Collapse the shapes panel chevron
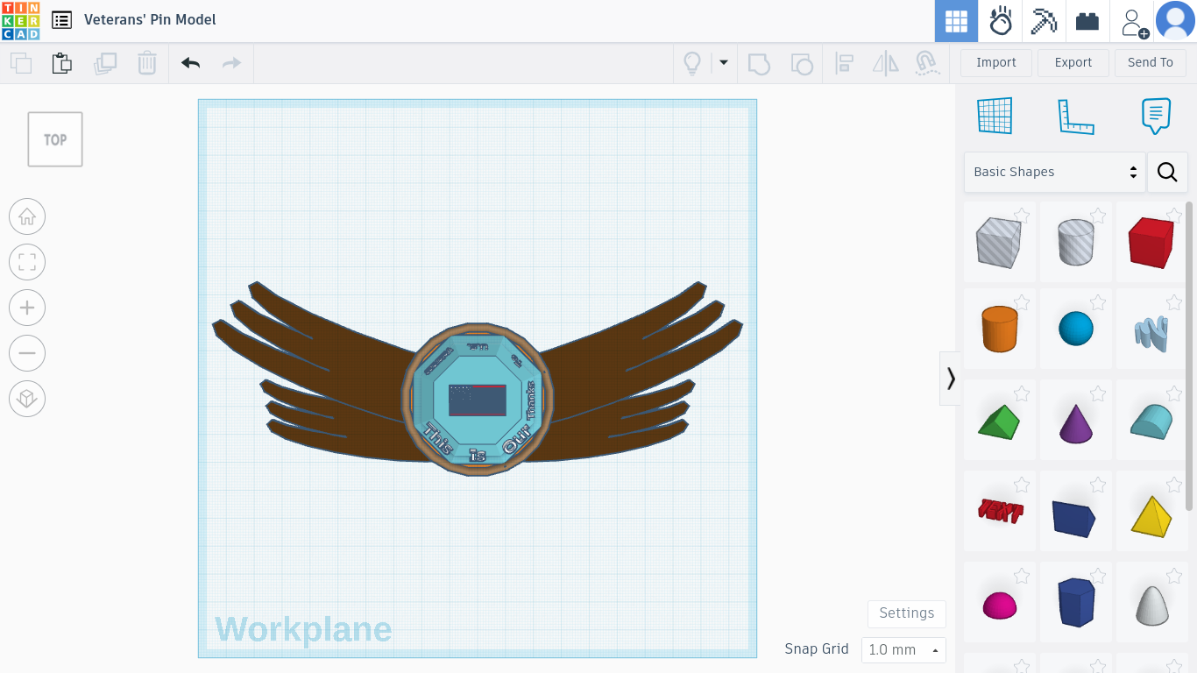The height and width of the screenshot is (673, 1197). click(951, 379)
